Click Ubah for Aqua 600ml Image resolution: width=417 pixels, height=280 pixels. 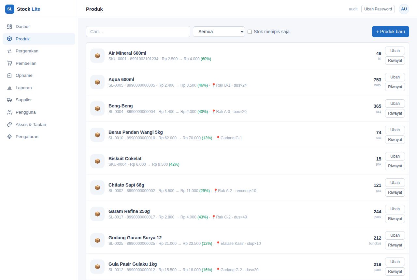[395, 77]
